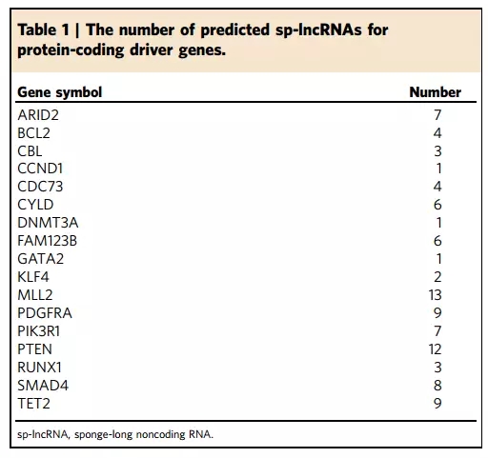The image size is (488, 458).
Task: Select PIK3R1 in the gene list
Action: tap(39, 331)
